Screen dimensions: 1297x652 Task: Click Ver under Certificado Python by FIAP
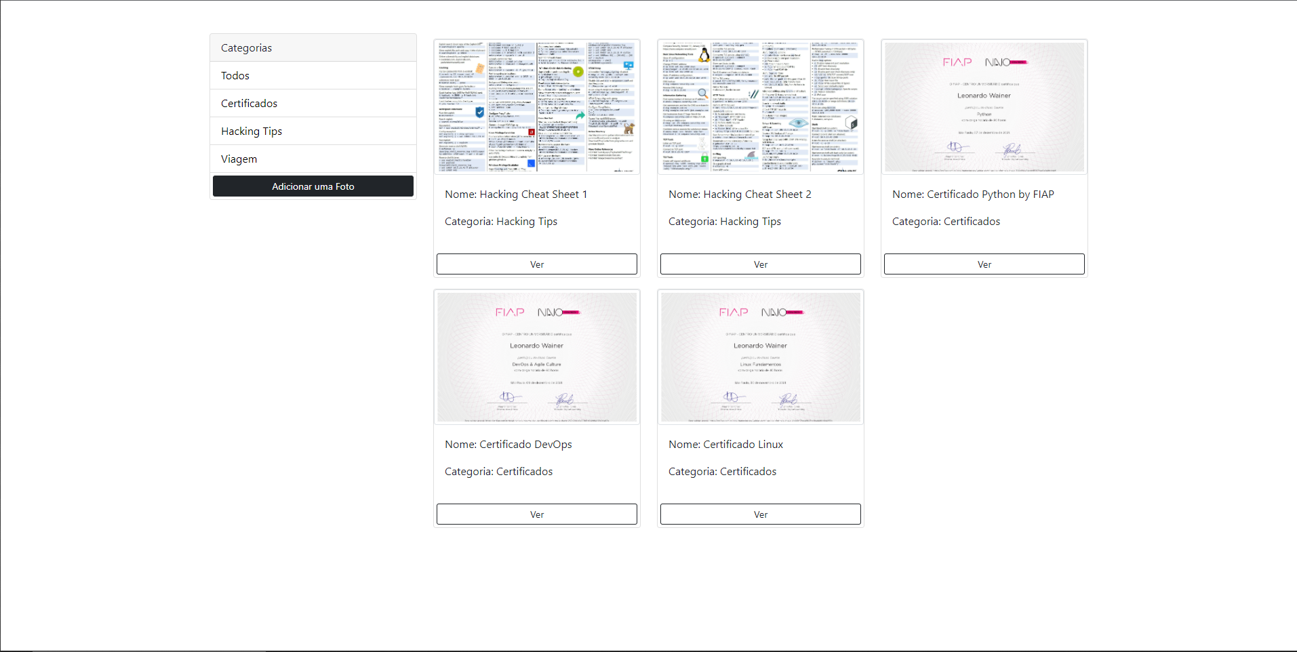[984, 264]
